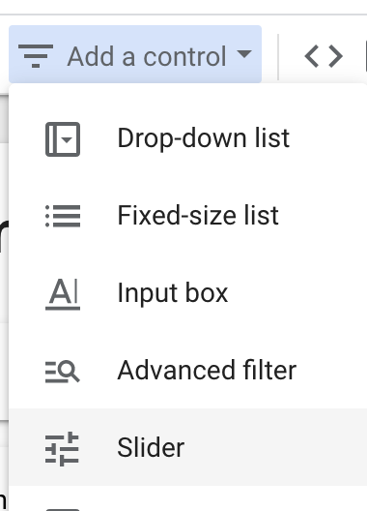The image size is (367, 511).
Task: Click empty space right of Slider label
Action: click(x=276, y=447)
